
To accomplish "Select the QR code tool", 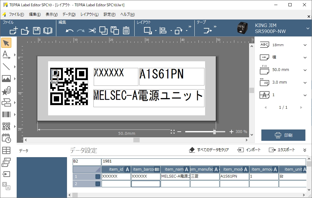I will tap(6, 126).
